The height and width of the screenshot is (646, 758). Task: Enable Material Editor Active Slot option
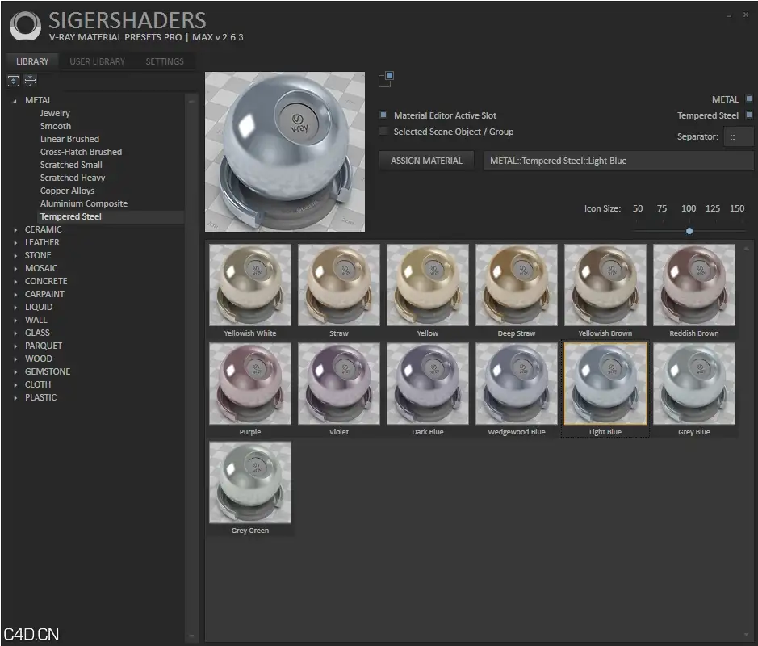pos(383,115)
